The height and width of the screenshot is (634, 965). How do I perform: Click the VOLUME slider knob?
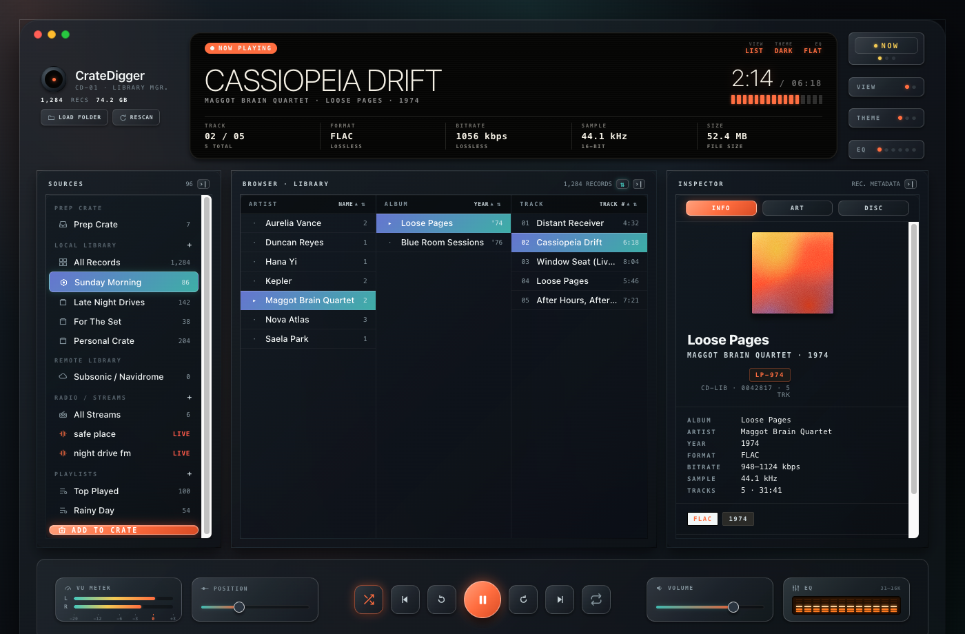click(x=733, y=607)
